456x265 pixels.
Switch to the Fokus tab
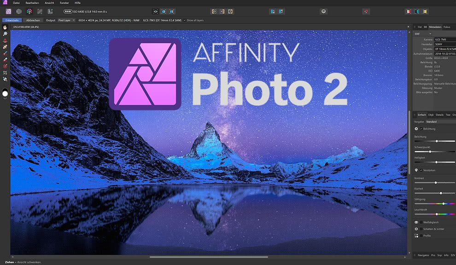point(447,27)
